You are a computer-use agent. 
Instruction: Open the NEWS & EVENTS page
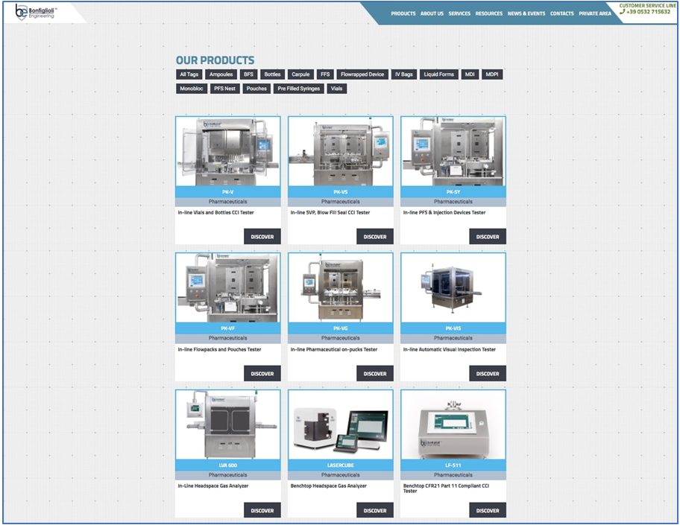(x=526, y=13)
